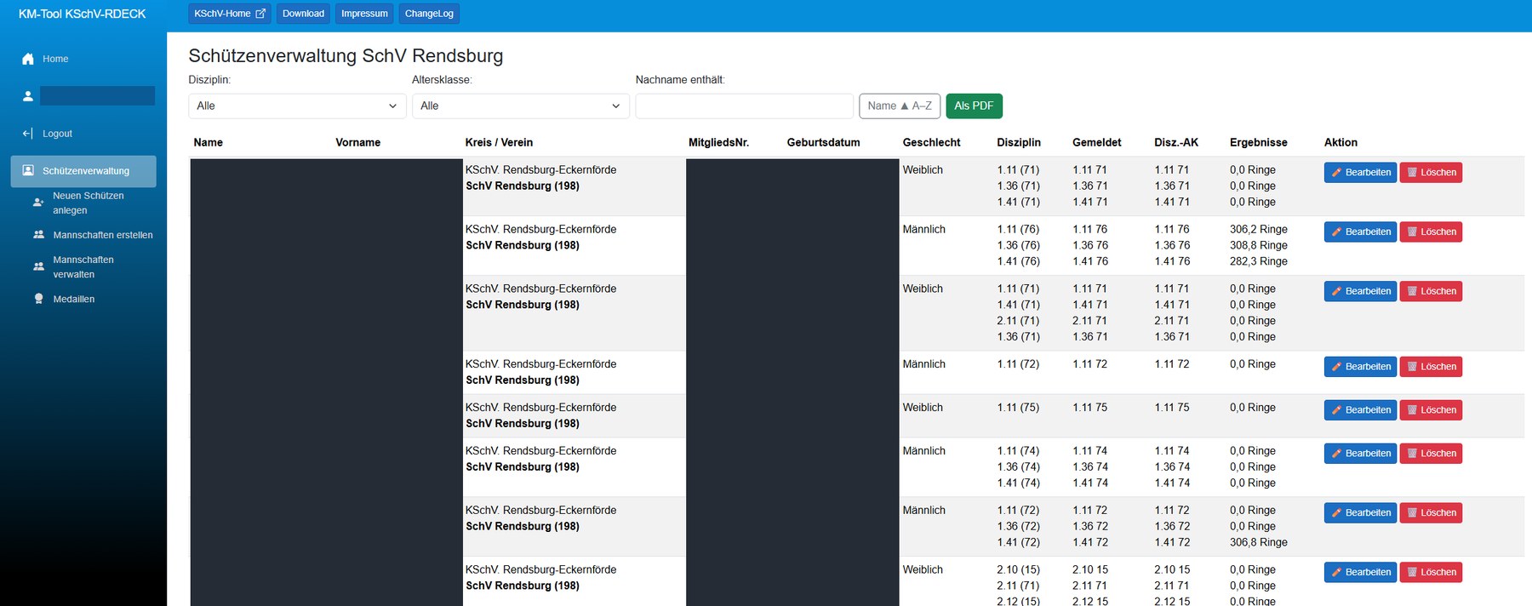Click Bearbeiten for the 2.11 71 four-discipline row

coord(1360,291)
